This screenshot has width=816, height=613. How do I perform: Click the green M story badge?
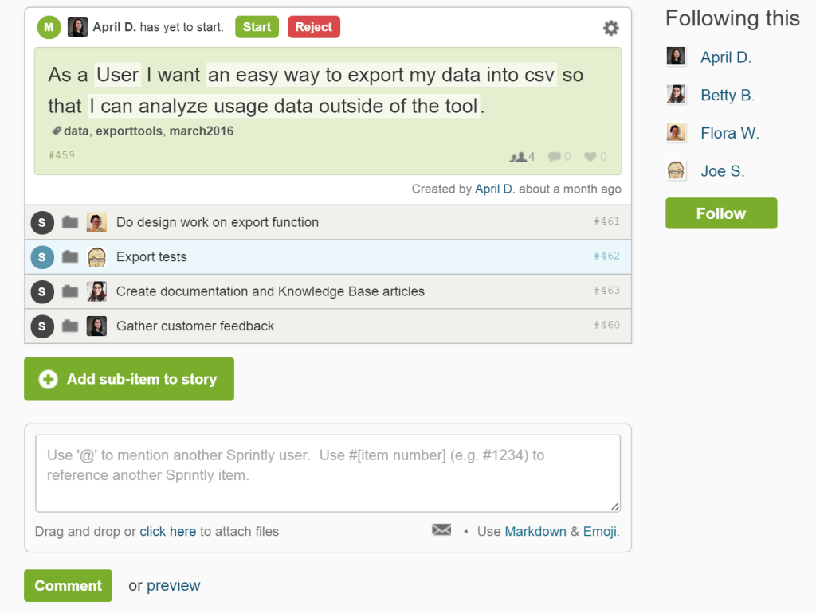coord(48,28)
